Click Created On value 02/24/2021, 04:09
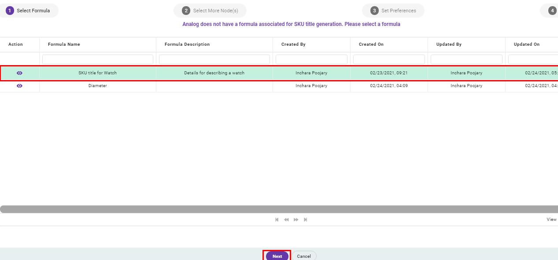This screenshot has width=558, height=260. (x=389, y=86)
